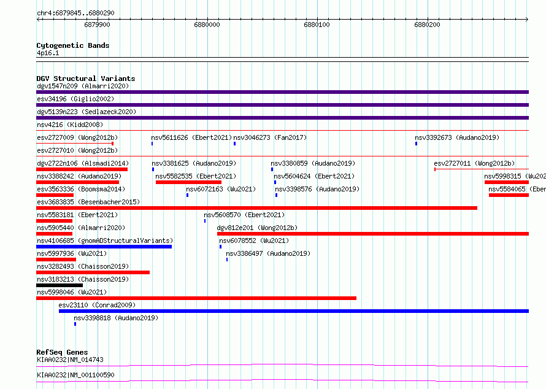Select the nsv3388242 (Audano2019) label
The image size is (546, 389).
79,176
